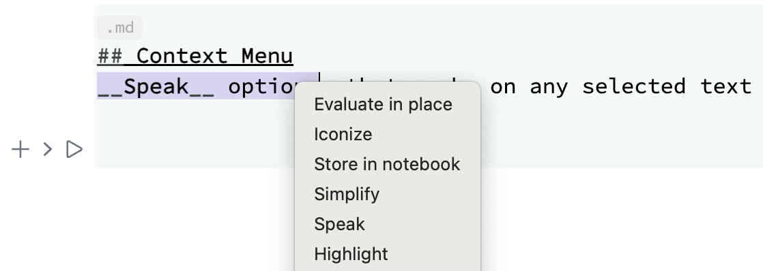
Task: Run the cell with the play icon
Action: tap(74, 150)
